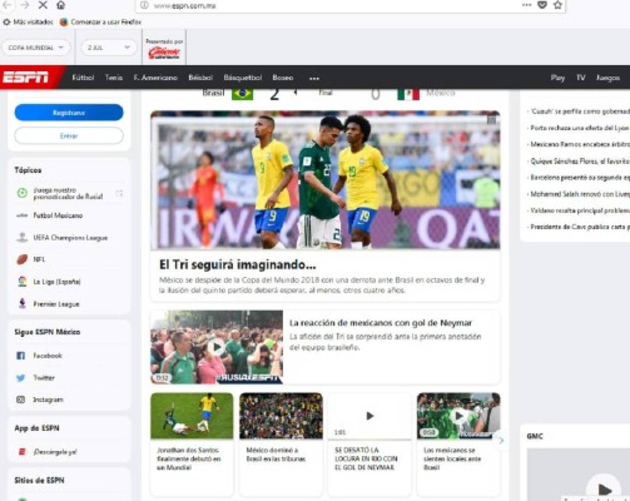Image resolution: width=630 pixels, height=501 pixels.
Task: Click the red ESPN app icon next to Descárgala ya
Action: click(22, 452)
